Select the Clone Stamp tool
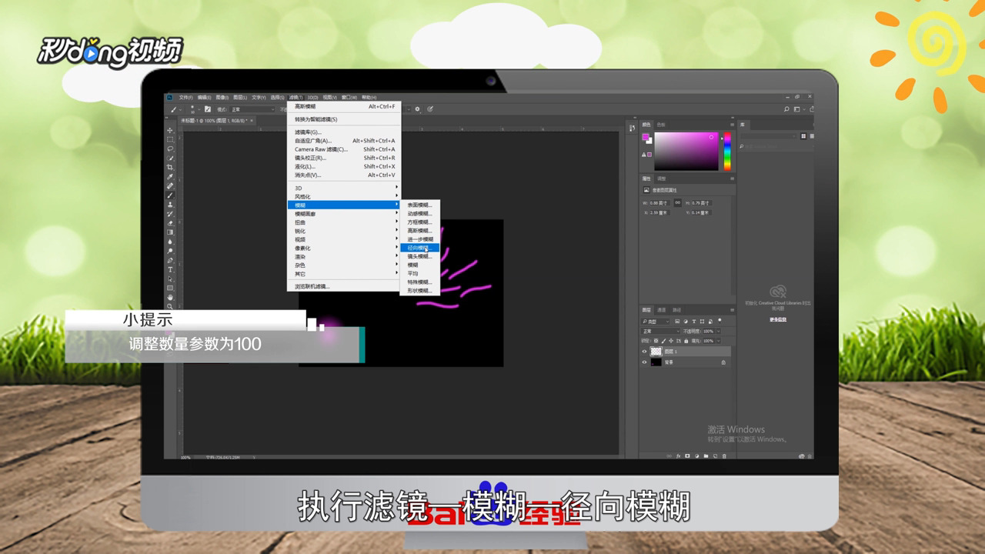 point(170,204)
